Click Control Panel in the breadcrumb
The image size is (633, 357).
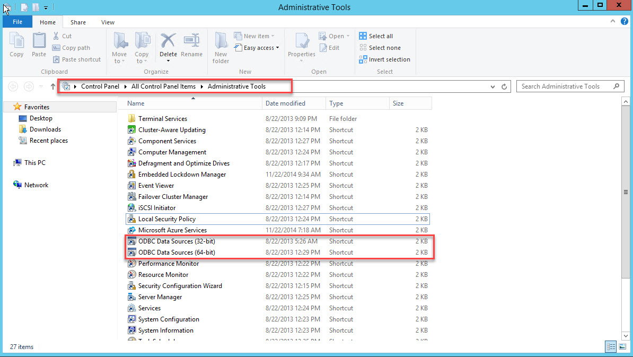tap(100, 86)
